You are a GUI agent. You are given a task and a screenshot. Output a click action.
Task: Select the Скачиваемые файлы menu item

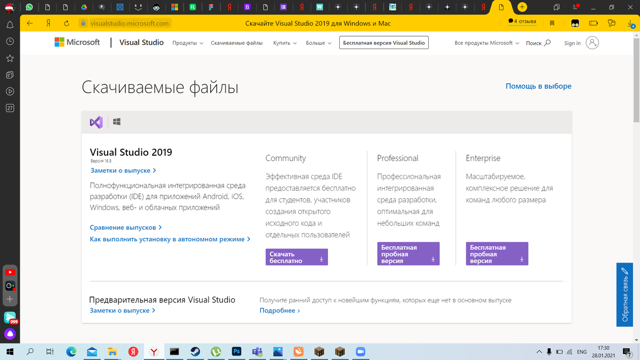pyautogui.click(x=236, y=43)
